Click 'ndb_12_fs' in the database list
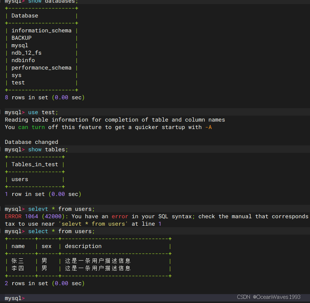 pyautogui.click(x=26, y=53)
